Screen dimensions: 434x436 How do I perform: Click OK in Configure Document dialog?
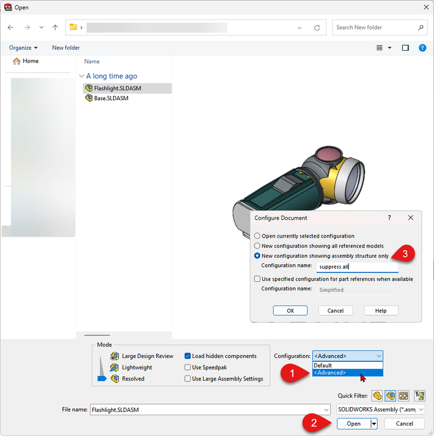pos(290,311)
